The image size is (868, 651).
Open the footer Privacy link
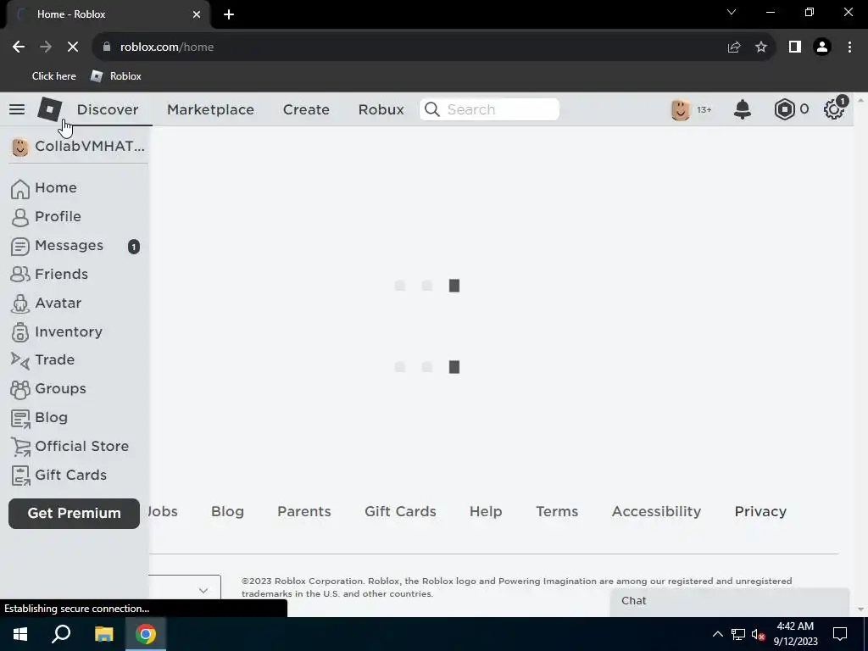[760, 511]
